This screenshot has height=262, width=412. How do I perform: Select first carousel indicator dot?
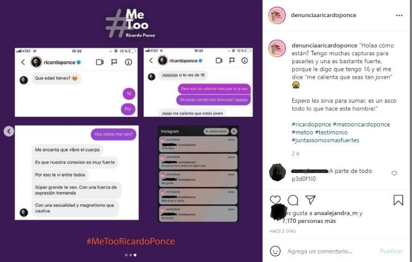click(x=127, y=255)
